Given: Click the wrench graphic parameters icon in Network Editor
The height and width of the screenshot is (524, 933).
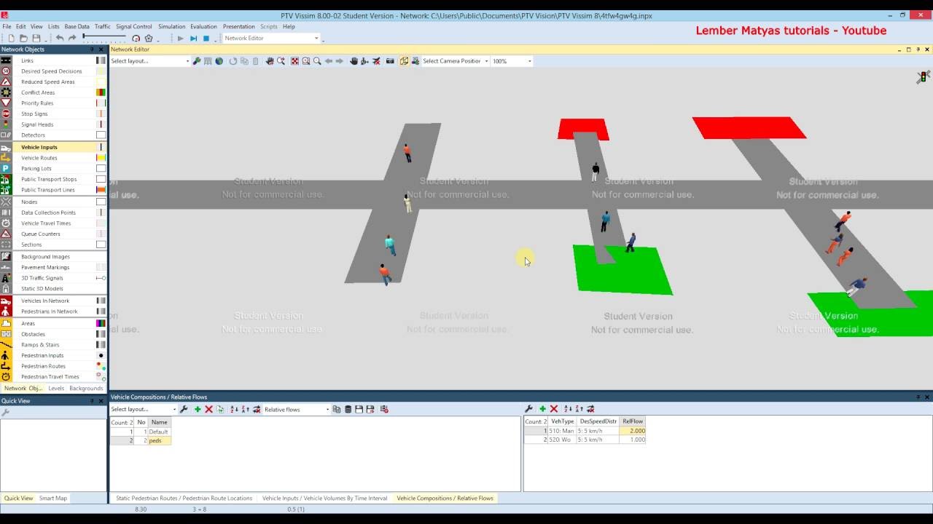Looking at the screenshot, I should point(197,61).
